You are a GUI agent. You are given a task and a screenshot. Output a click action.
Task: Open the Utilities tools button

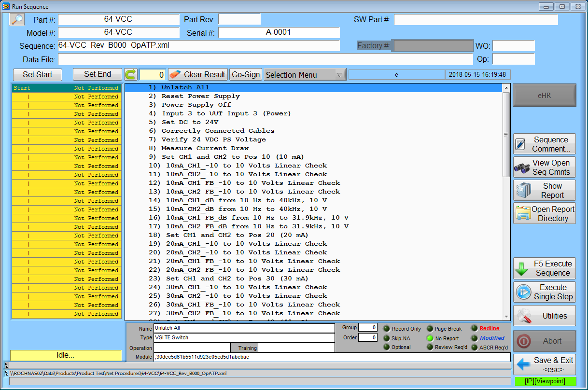(545, 316)
